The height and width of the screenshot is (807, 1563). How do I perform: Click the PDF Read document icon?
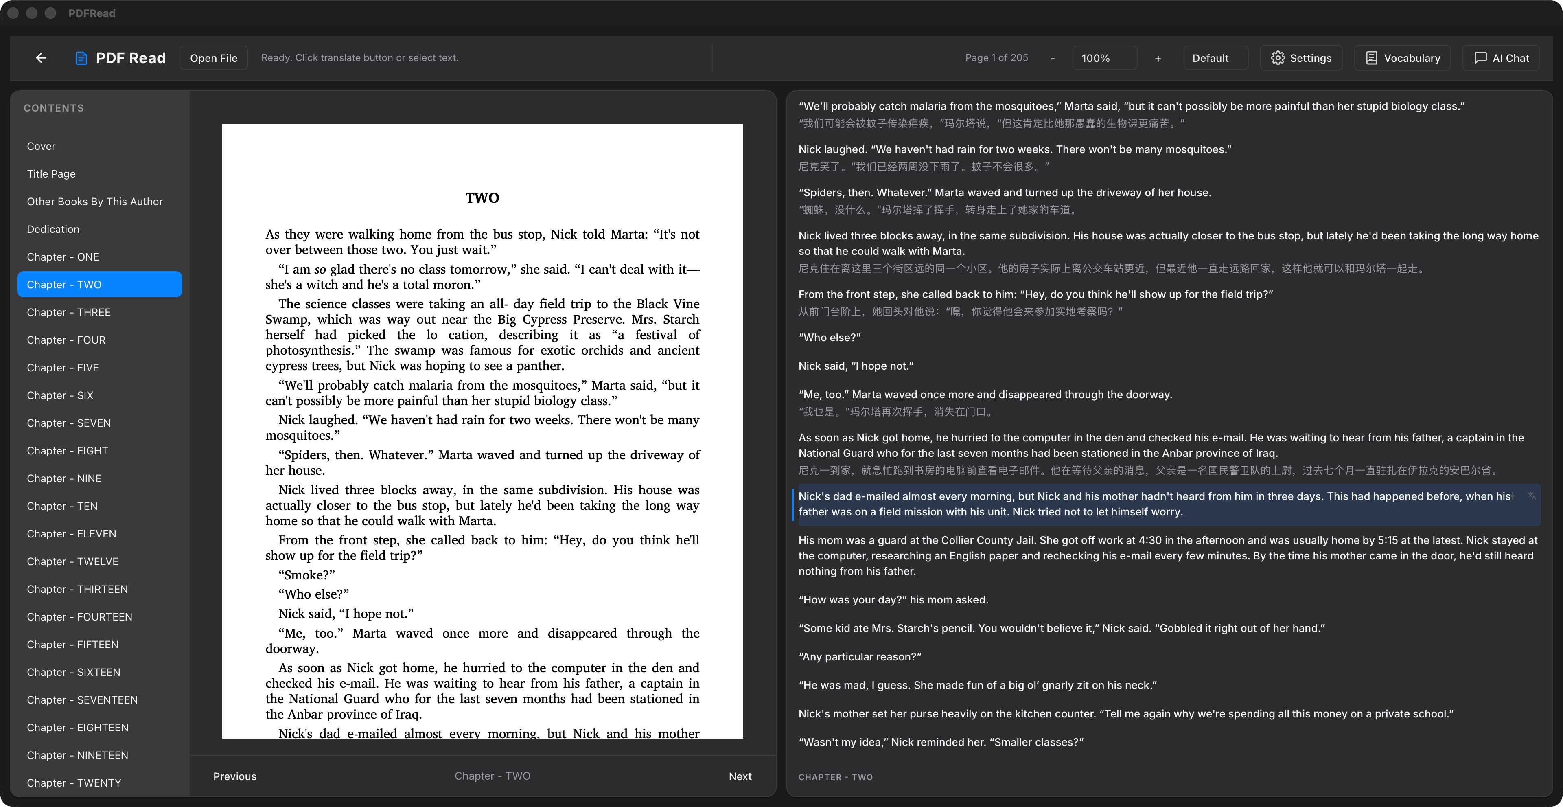tap(81, 58)
